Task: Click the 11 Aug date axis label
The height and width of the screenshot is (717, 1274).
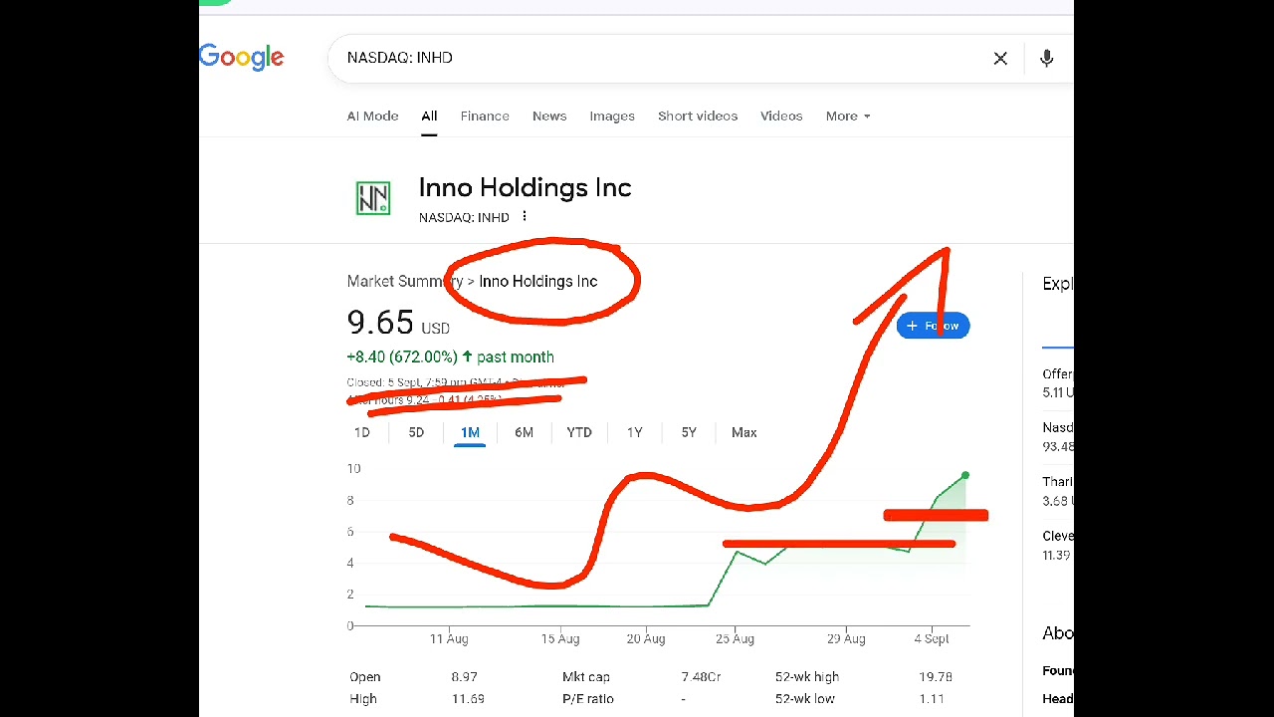Action: [449, 639]
